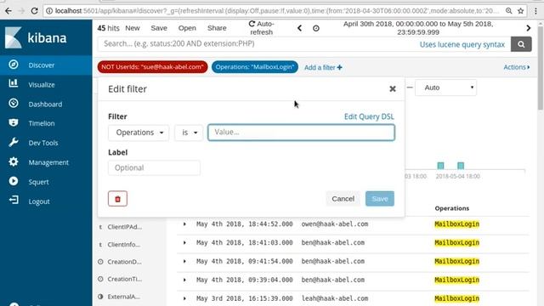Image resolution: width=544 pixels, height=306 pixels.
Task: Click the date range text in top bar
Action: pos(418,28)
